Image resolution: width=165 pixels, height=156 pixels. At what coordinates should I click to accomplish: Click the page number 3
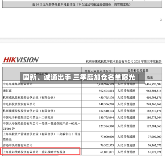tap(161, 20)
